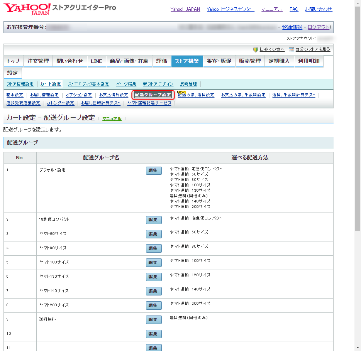Open ストア情報設定 submenu
Viewport: 361px width, 351px height.
tap(20, 84)
